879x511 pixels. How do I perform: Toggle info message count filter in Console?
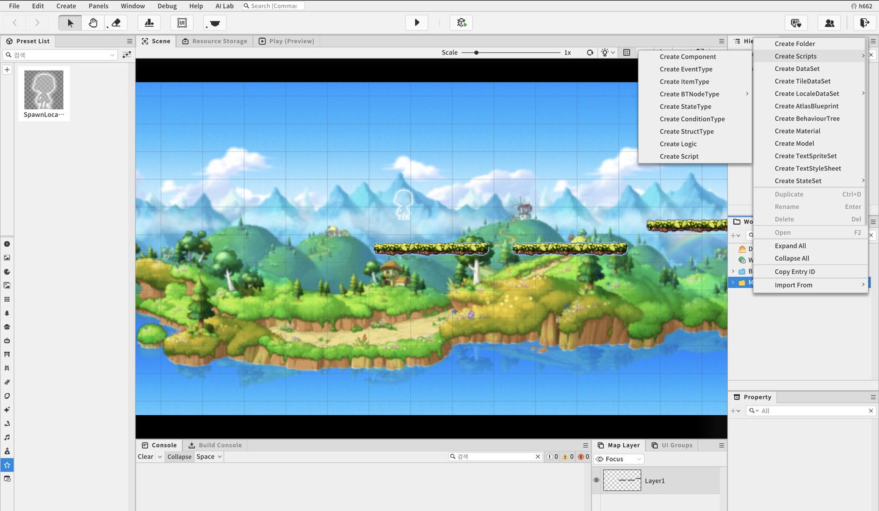click(552, 457)
